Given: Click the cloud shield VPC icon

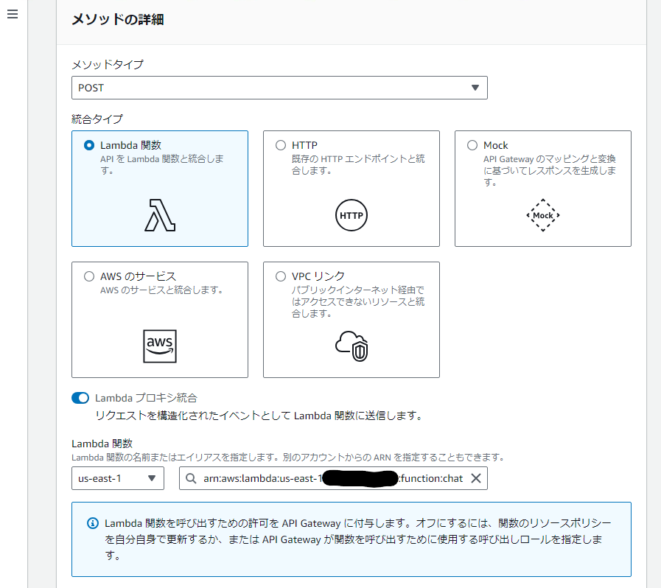Looking at the screenshot, I should (352, 346).
